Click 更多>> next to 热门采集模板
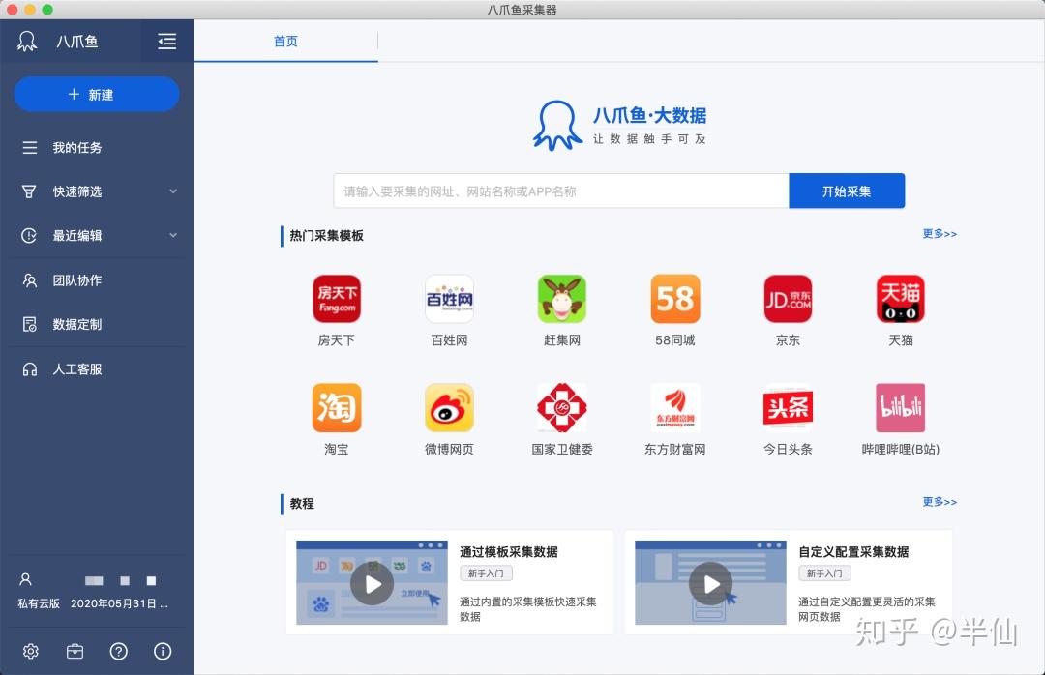The width and height of the screenshot is (1045, 675). point(940,234)
